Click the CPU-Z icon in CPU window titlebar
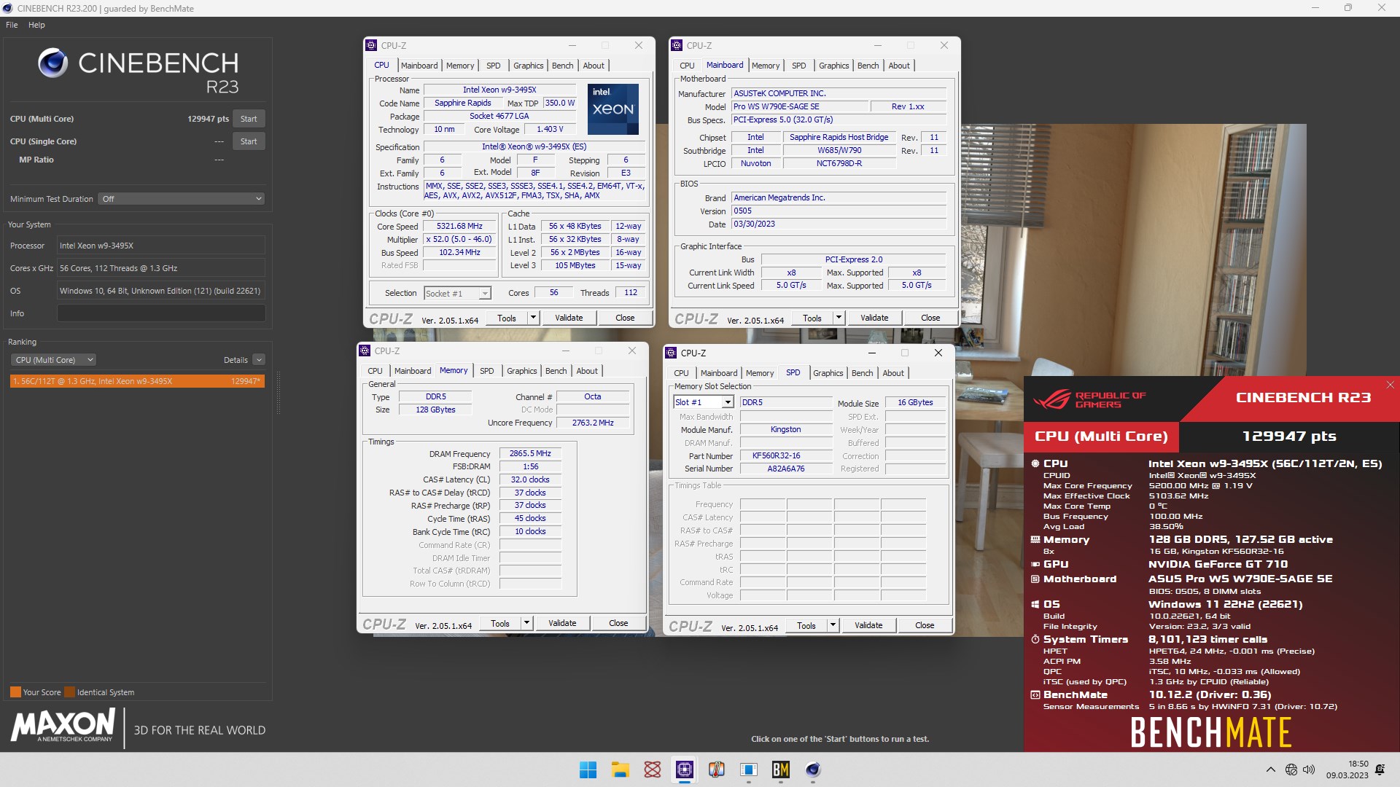This screenshot has width=1400, height=787. (x=371, y=45)
